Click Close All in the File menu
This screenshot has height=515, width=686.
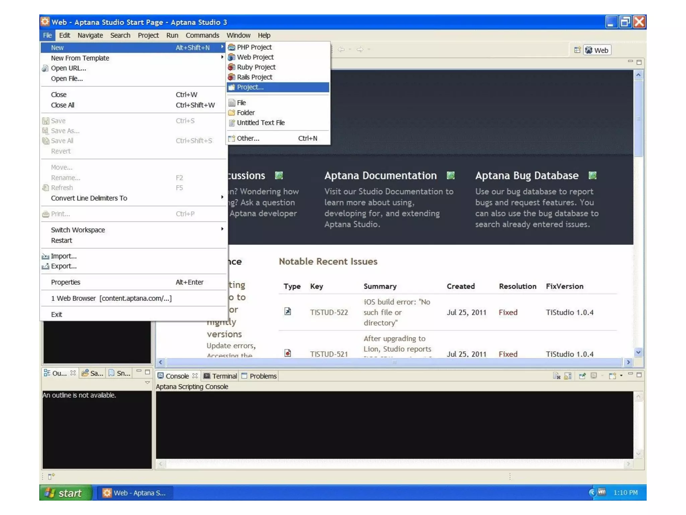133,105
